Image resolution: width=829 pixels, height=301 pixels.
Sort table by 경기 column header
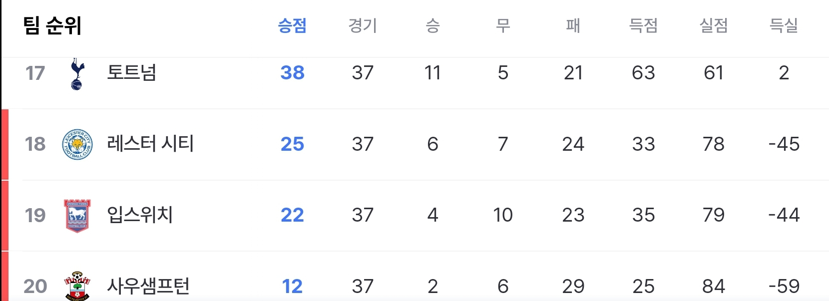coord(363,25)
